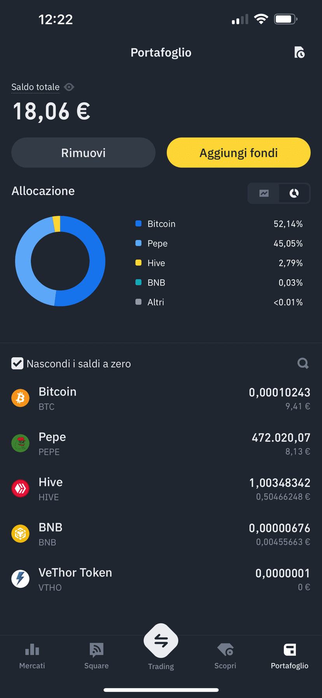Go to the Scopri tab
Image resolution: width=322 pixels, height=698 pixels.
(225, 656)
